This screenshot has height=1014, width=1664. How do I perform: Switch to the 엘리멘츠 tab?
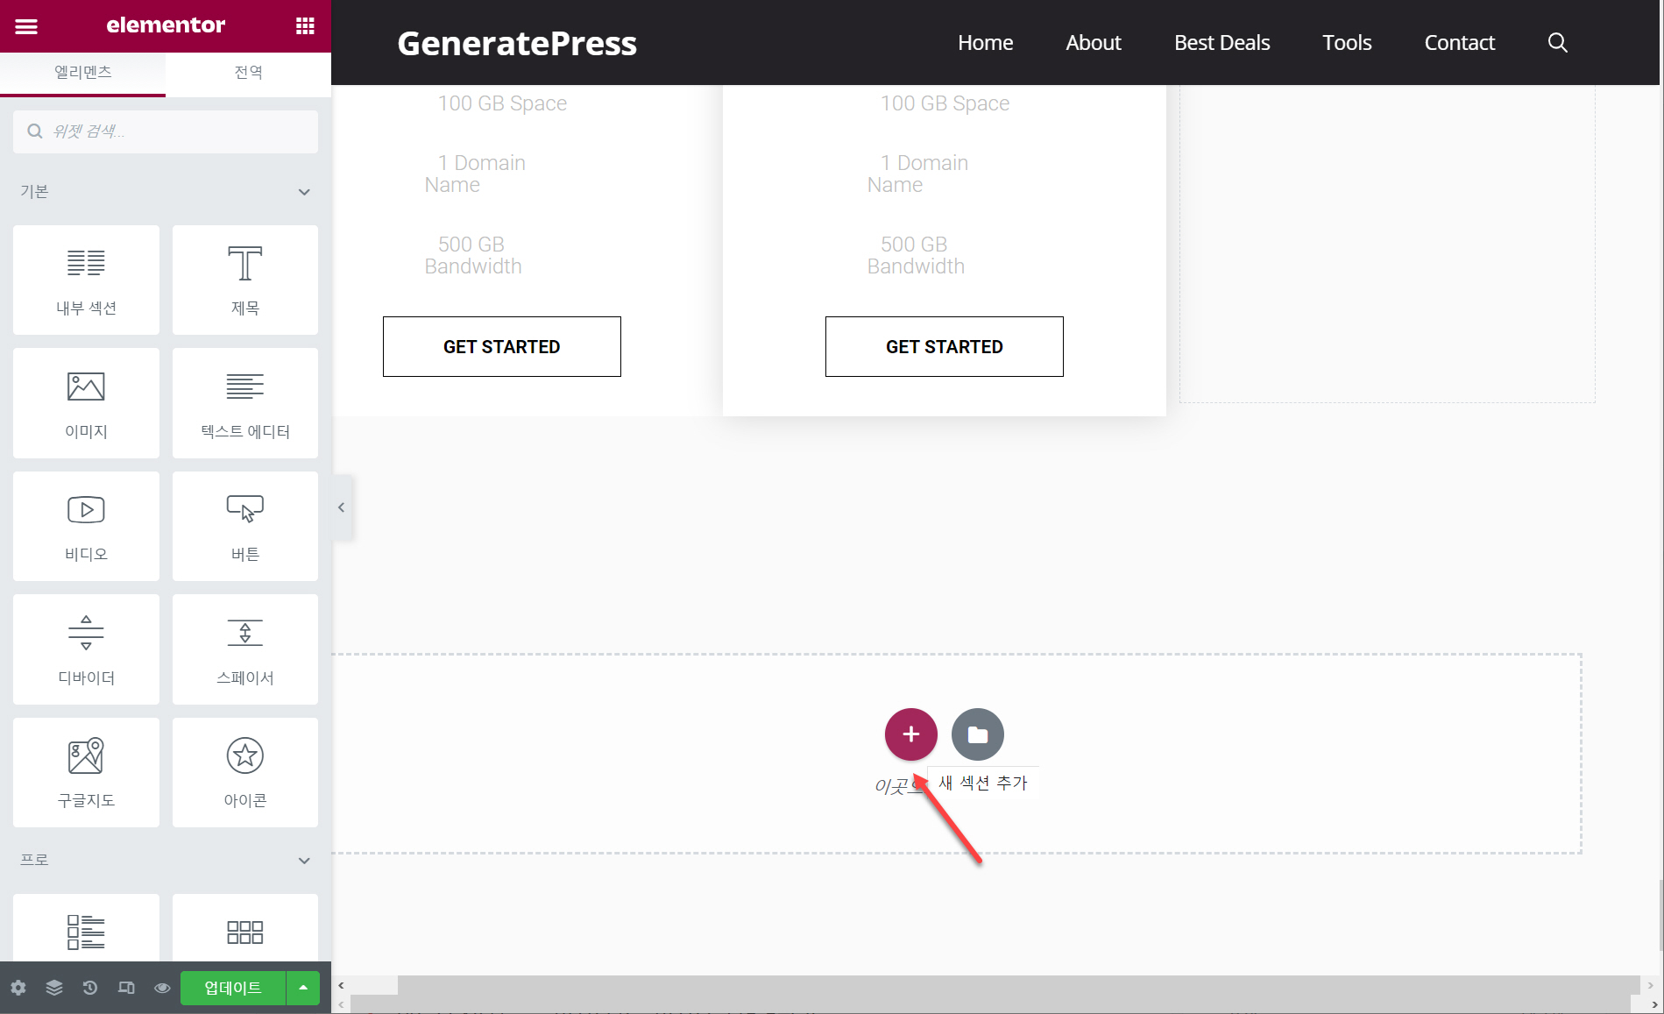tap(83, 73)
